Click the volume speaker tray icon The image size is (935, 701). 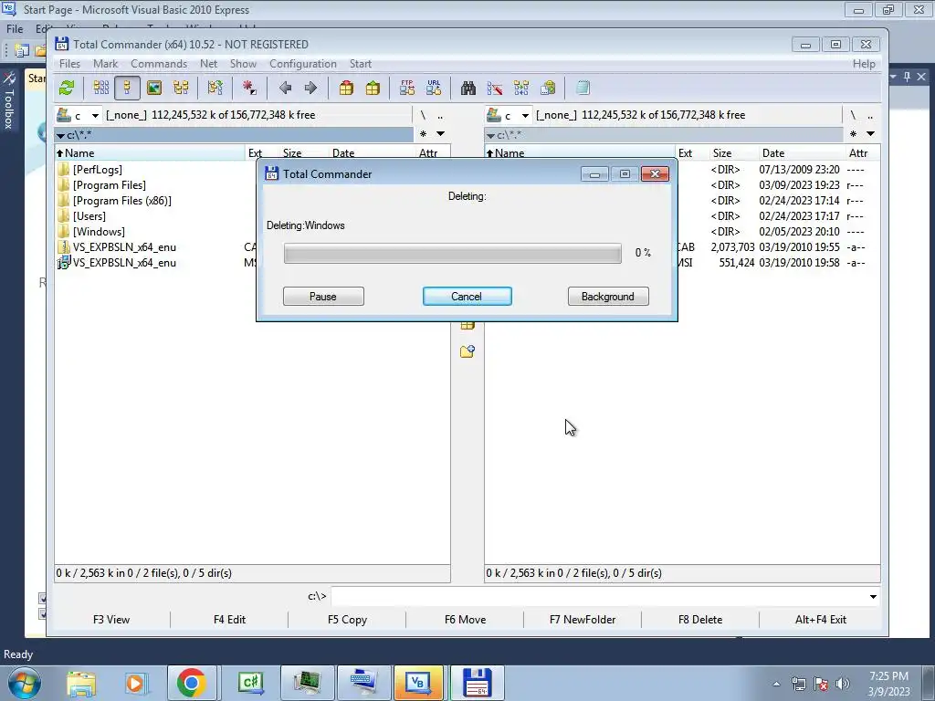point(842,684)
